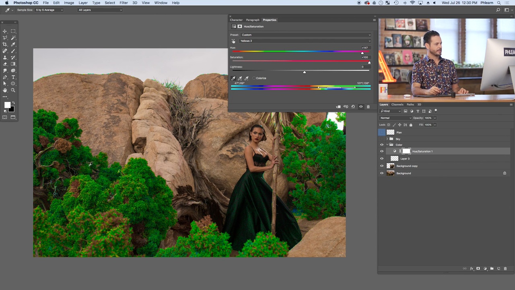The image size is (515, 290).
Task: Switch to the Paths tab
Action: [x=410, y=104]
